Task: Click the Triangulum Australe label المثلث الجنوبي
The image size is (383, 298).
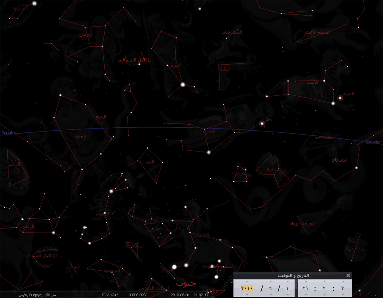Action: pos(154,288)
